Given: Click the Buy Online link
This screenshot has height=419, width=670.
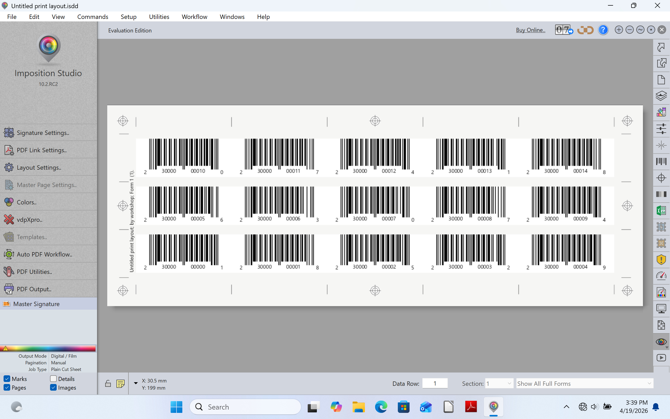Looking at the screenshot, I should point(530,30).
